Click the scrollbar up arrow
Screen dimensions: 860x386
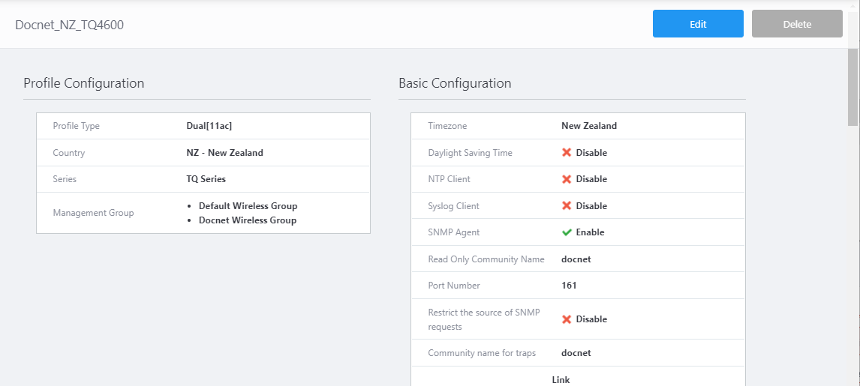853,4
